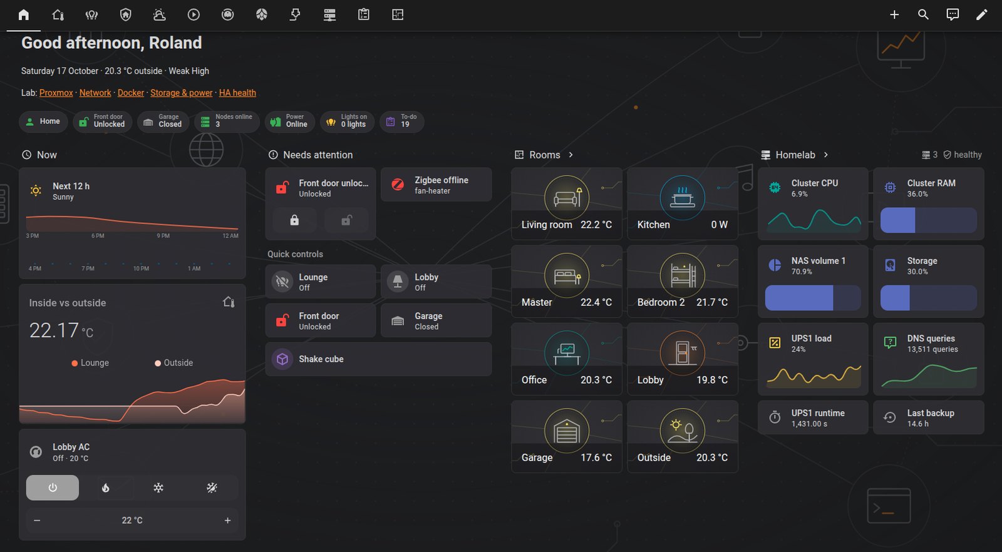This screenshot has height=552, width=1002.
Task: Expand Homelab section via its chevron
Action: click(826, 155)
